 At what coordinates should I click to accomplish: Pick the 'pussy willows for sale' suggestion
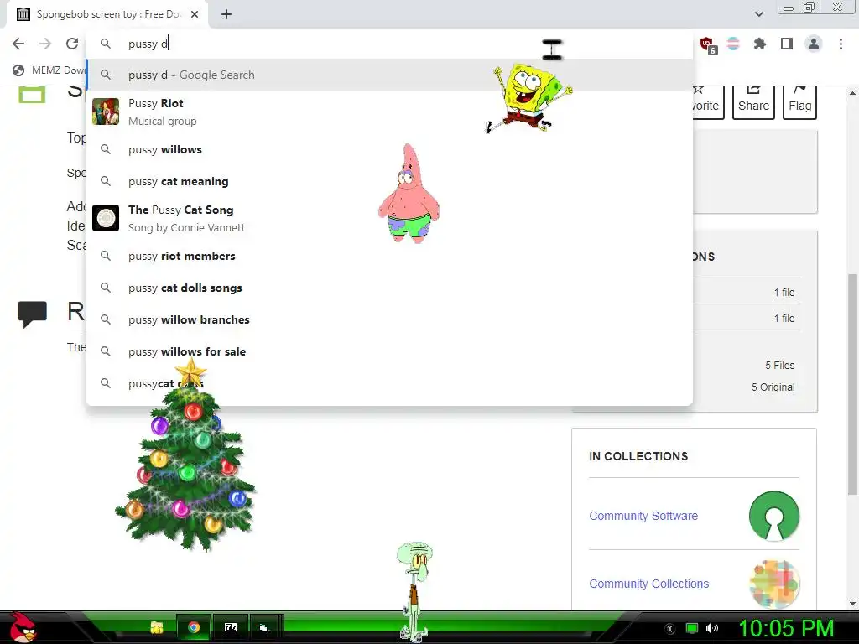pyautogui.click(x=389, y=351)
